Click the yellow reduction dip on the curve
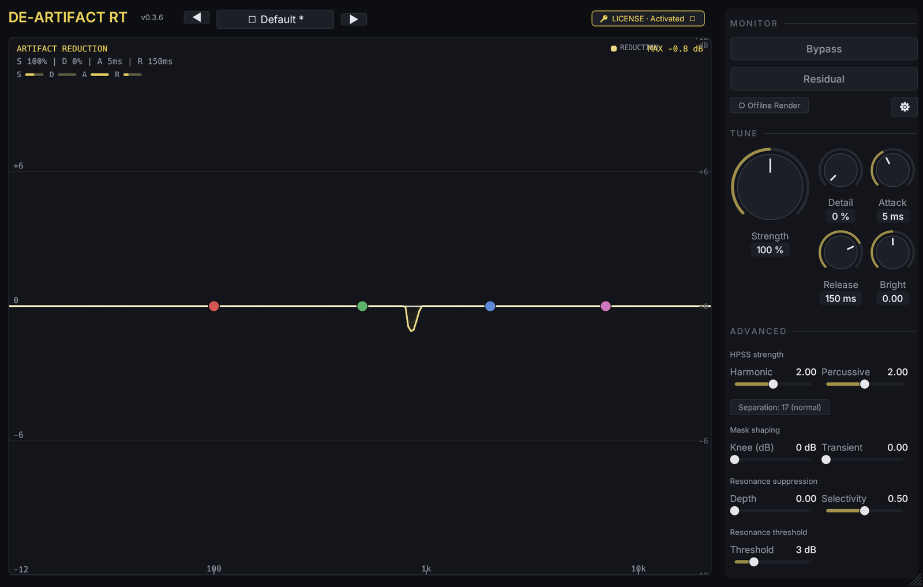 click(x=411, y=320)
